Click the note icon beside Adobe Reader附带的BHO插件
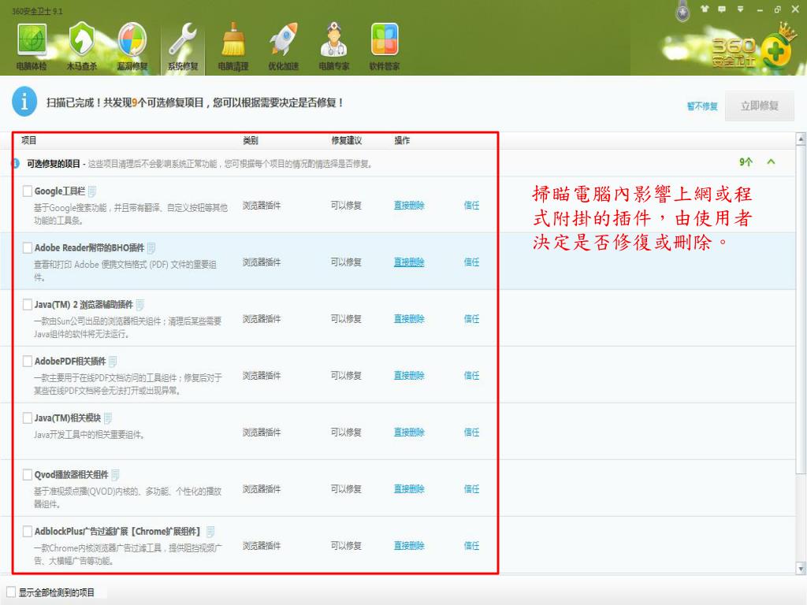This screenshot has height=605, width=807. pyautogui.click(x=151, y=248)
